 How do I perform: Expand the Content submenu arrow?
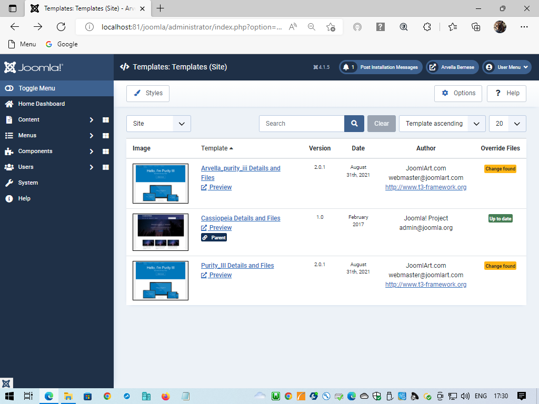point(91,120)
